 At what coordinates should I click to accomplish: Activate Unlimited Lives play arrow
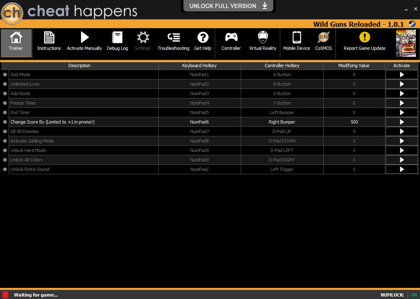click(x=401, y=84)
